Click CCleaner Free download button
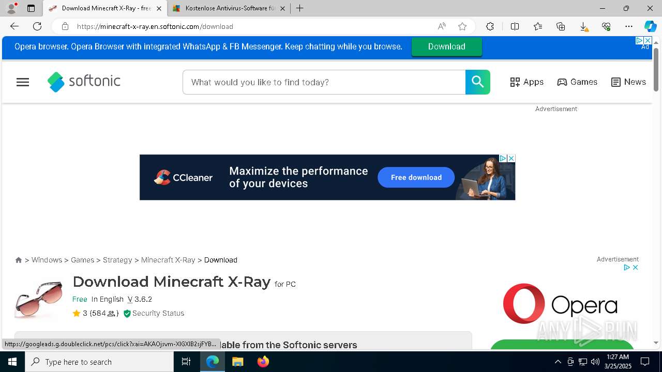 pos(416,177)
